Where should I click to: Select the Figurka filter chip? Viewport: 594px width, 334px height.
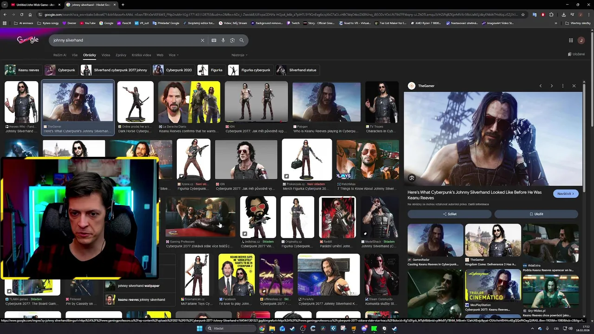click(211, 70)
